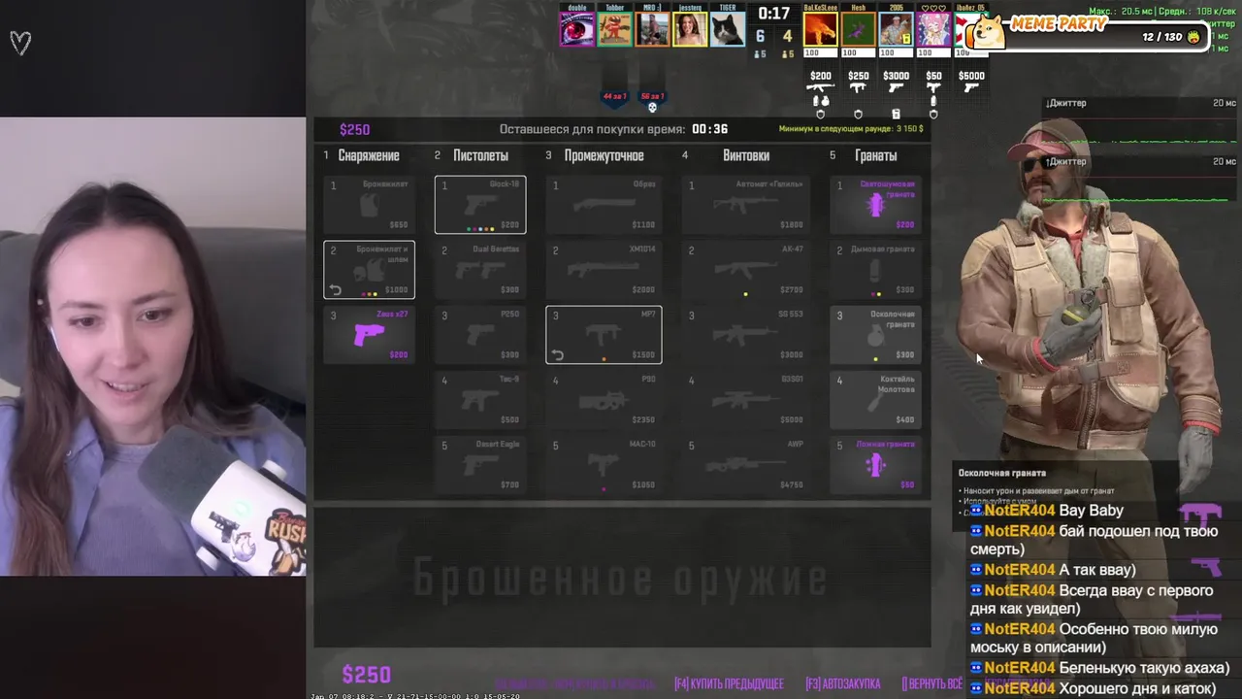Buy the SG 553 rifle

(745, 335)
